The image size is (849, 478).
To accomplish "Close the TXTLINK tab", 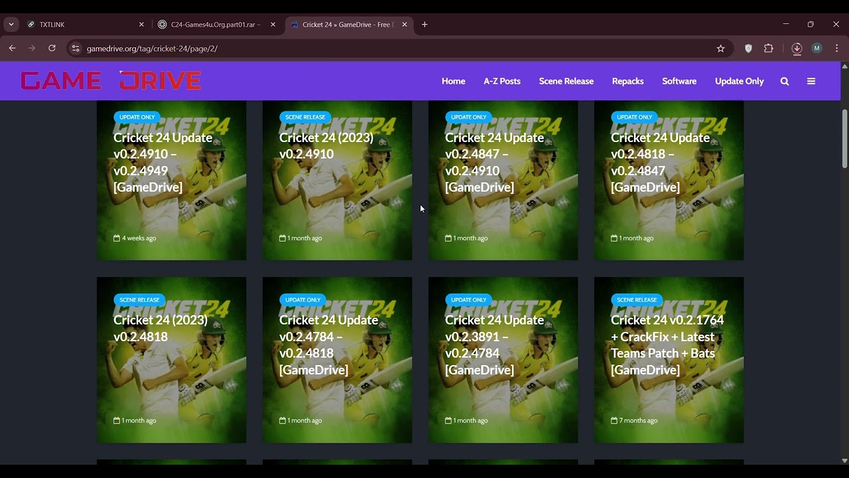I will point(141,25).
